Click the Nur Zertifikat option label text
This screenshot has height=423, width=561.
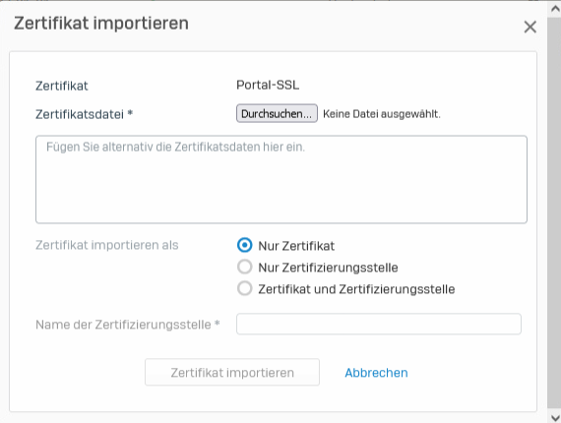pos(296,246)
